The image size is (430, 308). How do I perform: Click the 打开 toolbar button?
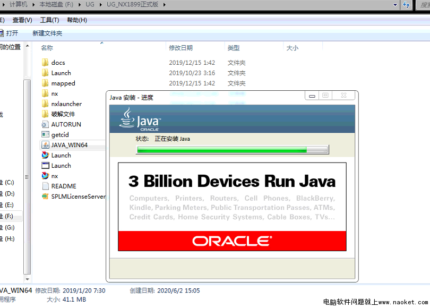coord(10,33)
